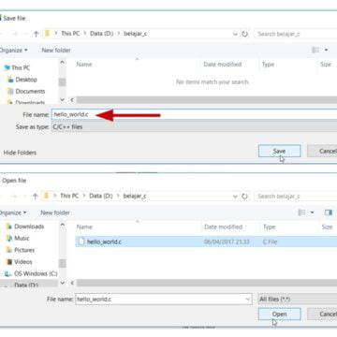Expand address history dropdown in Open dialog
The height and width of the screenshot is (337, 337).
(x=236, y=197)
